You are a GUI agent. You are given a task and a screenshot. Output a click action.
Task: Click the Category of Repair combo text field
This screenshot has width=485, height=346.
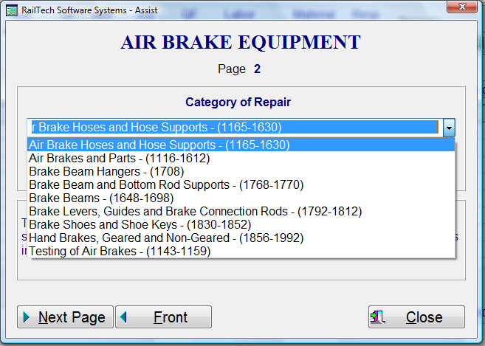point(233,127)
